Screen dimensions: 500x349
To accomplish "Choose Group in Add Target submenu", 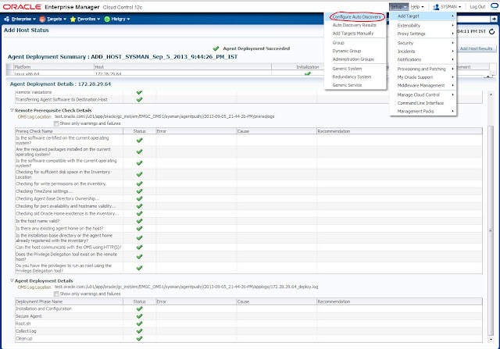I will (338, 43).
